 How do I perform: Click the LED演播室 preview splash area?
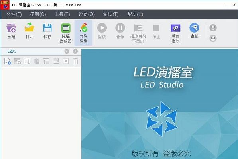pyautogui.click(x=160, y=104)
